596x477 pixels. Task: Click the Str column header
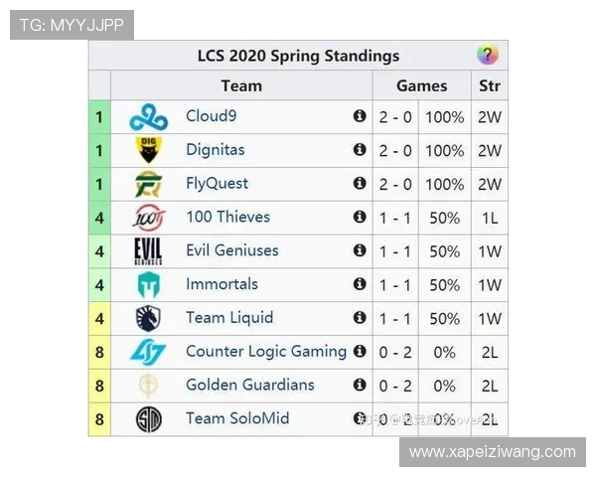[x=489, y=85]
